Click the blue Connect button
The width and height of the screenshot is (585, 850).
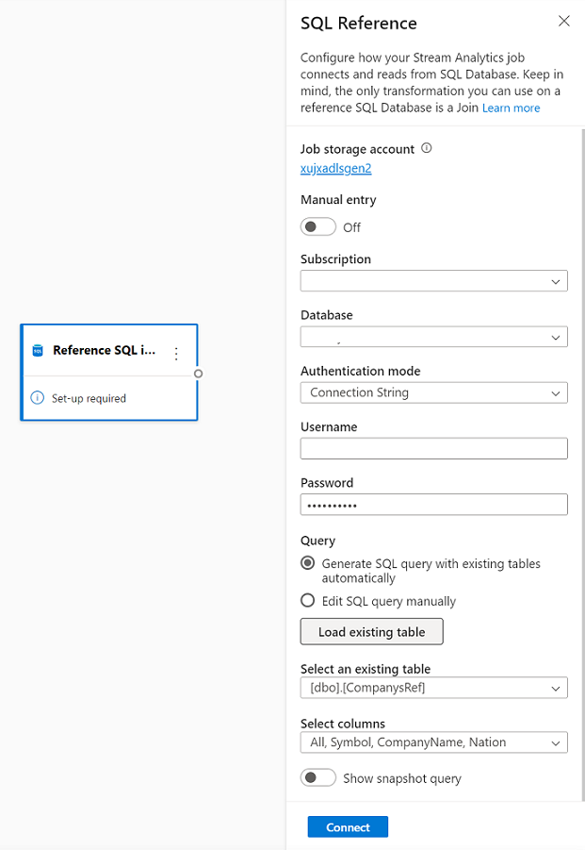[x=348, y=827]
